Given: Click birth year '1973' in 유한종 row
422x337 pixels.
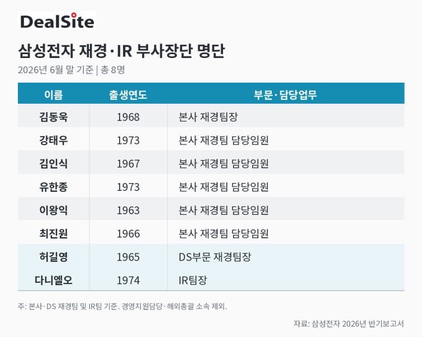Looking at the screenshot, I should [128, 187].
